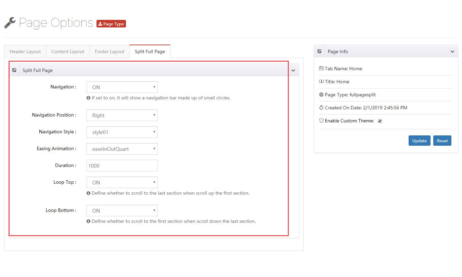Click the 'Easing Animation :' label
The width and height of the screenshot is (462, 277).
(x=56, y=148)
